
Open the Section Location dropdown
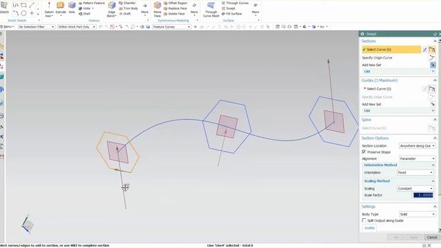(x=417, y=145)
